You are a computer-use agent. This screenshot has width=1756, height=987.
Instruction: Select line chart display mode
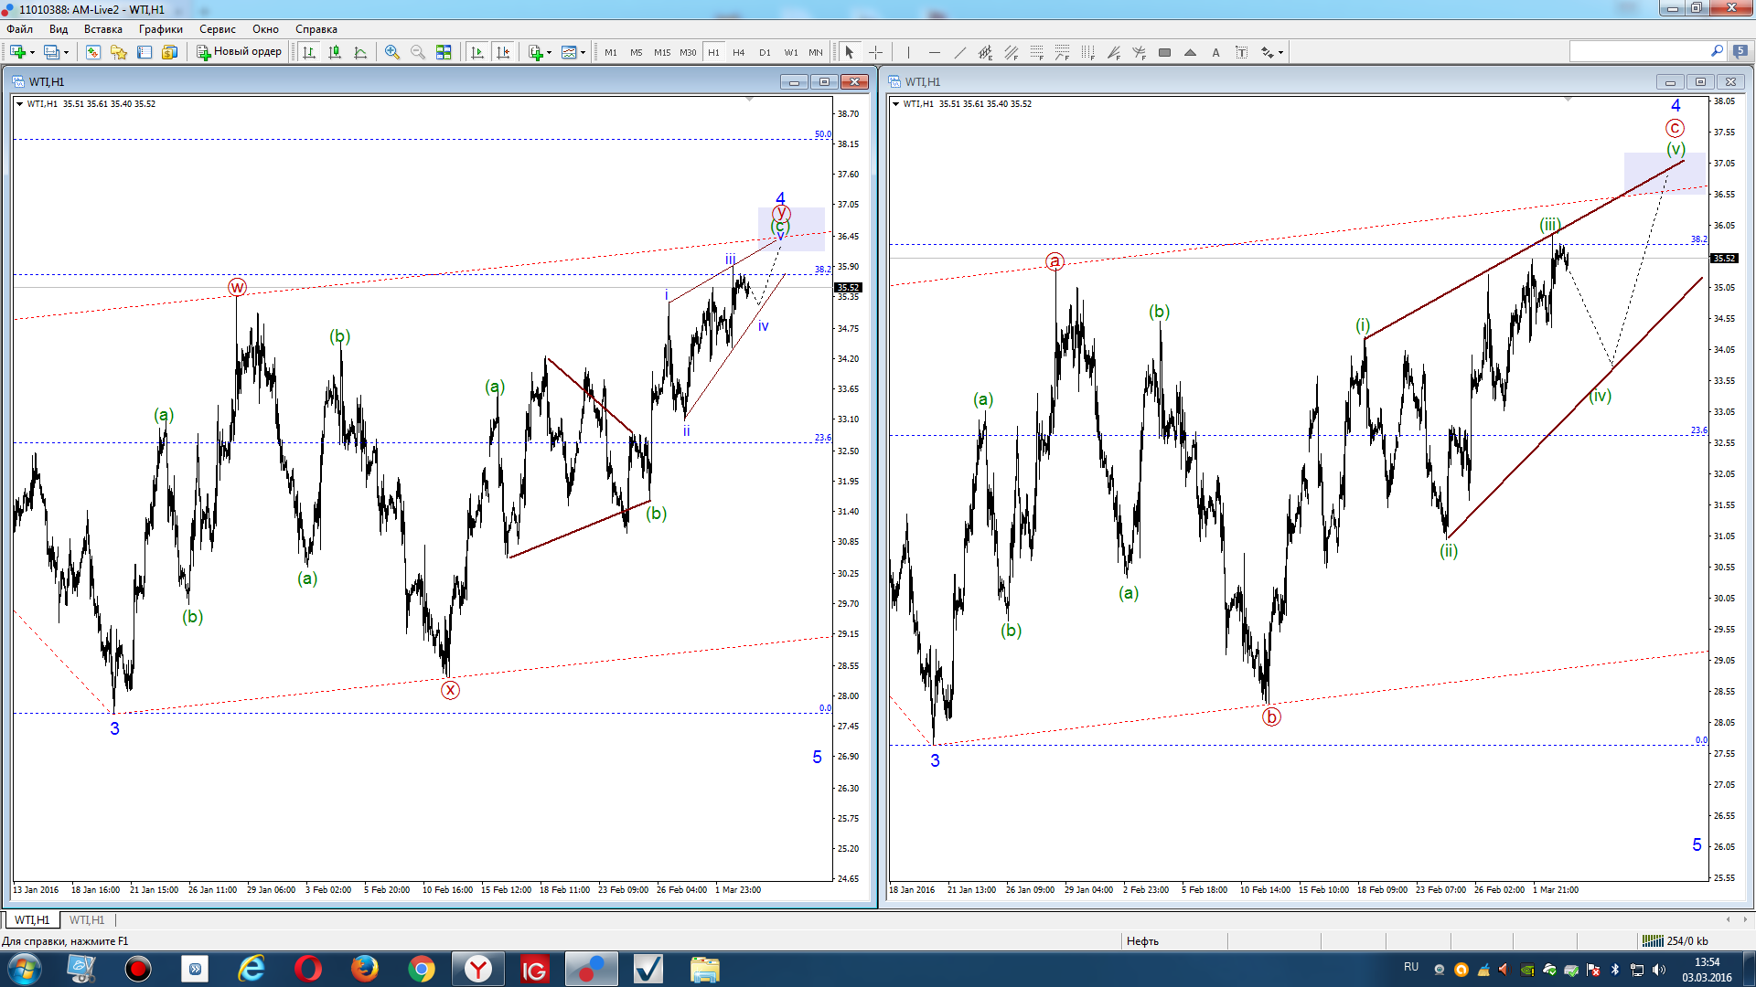(360, 52)
